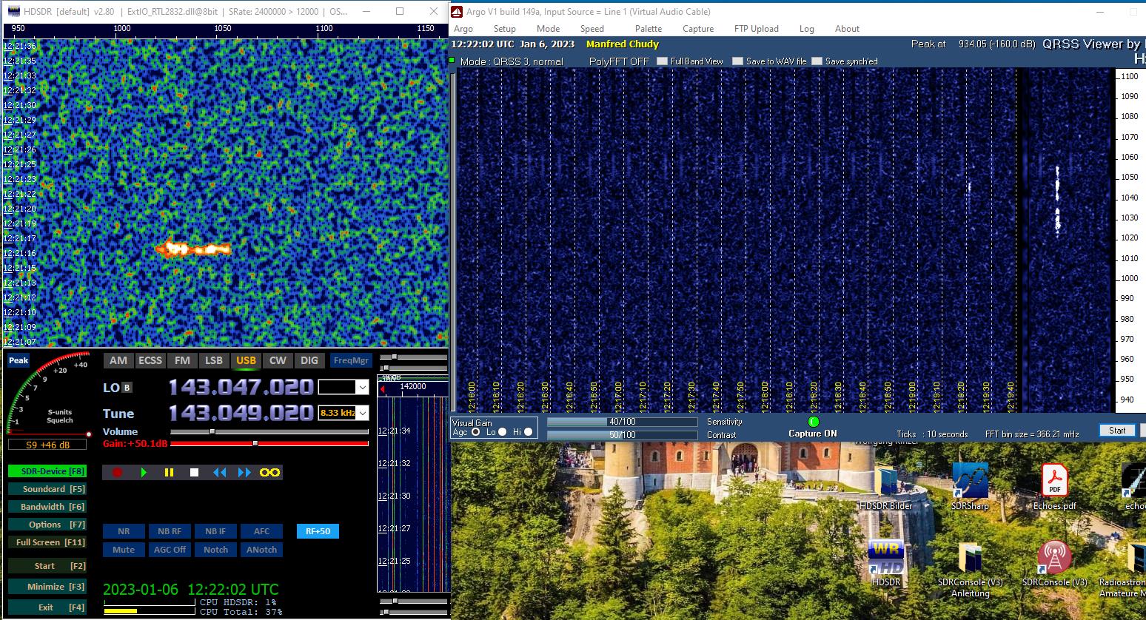The width and height of the screenshot is (1146, 620).
Task: Open the Setup menu in Argo
Action: [x=504, y=29]
